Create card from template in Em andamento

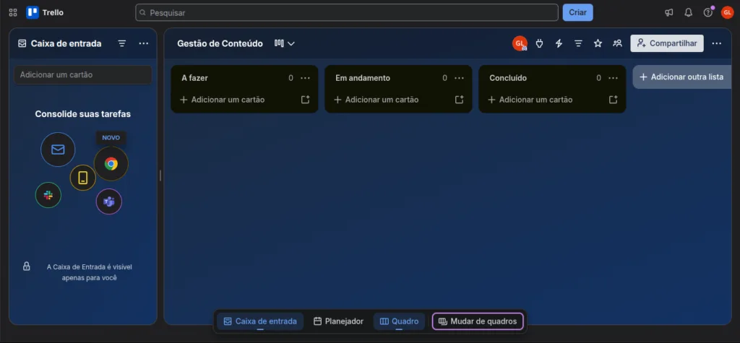459,100
